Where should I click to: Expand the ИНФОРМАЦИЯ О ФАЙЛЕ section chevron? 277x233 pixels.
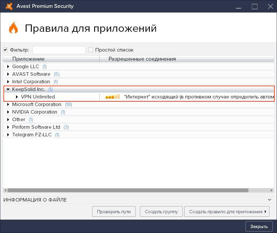pyautogui.click(x=269, y=200)
